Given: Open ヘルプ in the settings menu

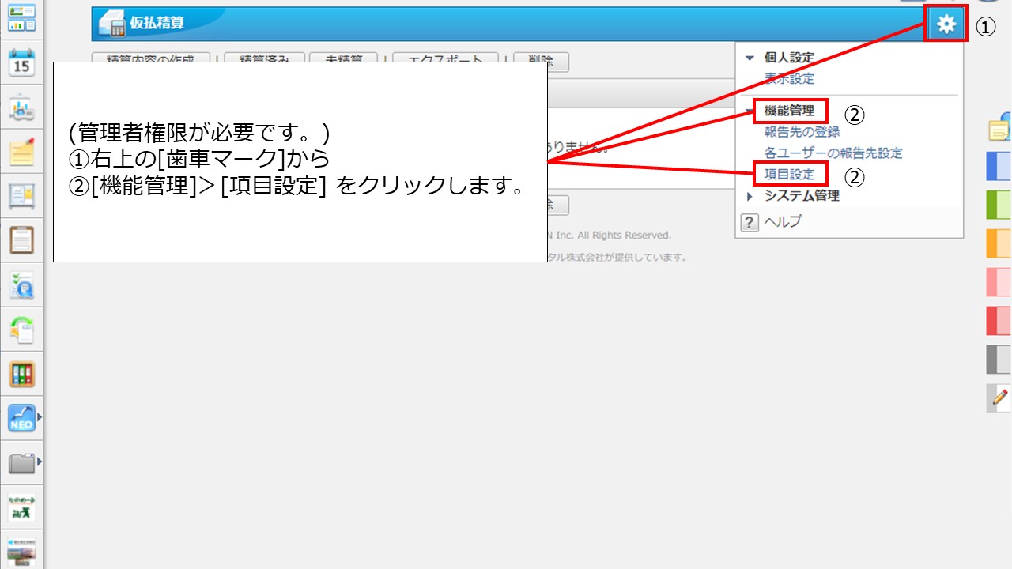Looking at the screenshot, I should 783,222.
